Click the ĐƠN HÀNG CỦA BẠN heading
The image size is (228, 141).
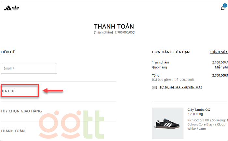coord(171,52)
